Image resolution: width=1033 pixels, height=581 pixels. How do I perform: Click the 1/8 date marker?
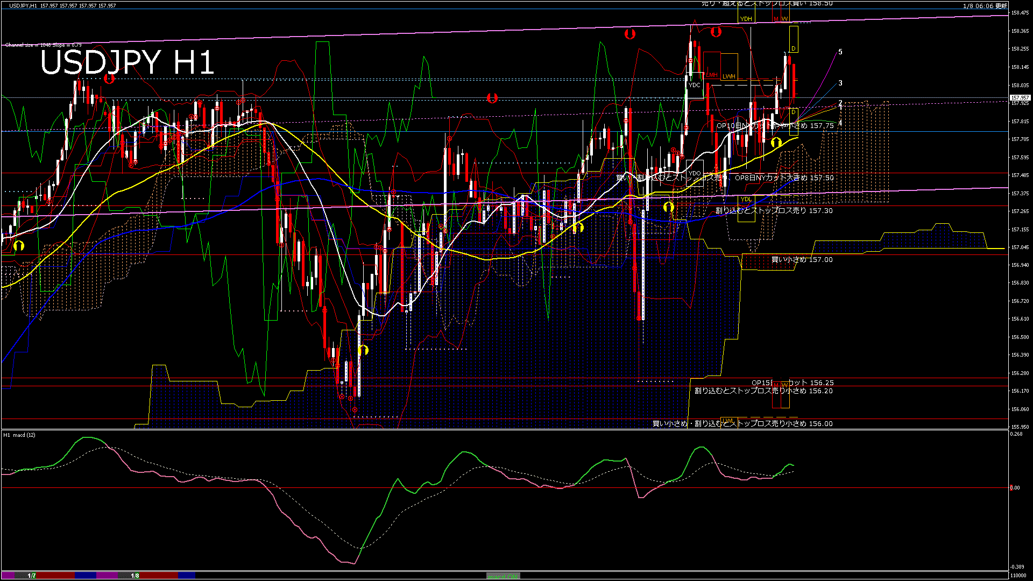pos(135,576)
